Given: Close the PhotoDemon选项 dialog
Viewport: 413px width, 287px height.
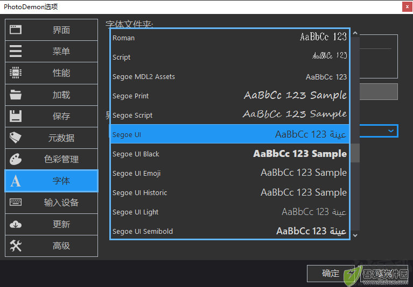Looking at the screenshot, I should [407, 7].
